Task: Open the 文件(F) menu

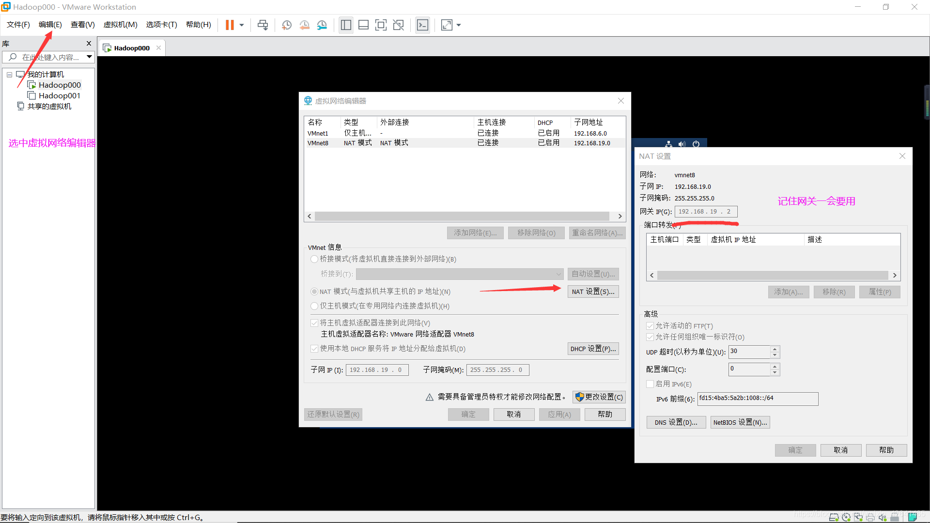Action: tap(18, 25)
